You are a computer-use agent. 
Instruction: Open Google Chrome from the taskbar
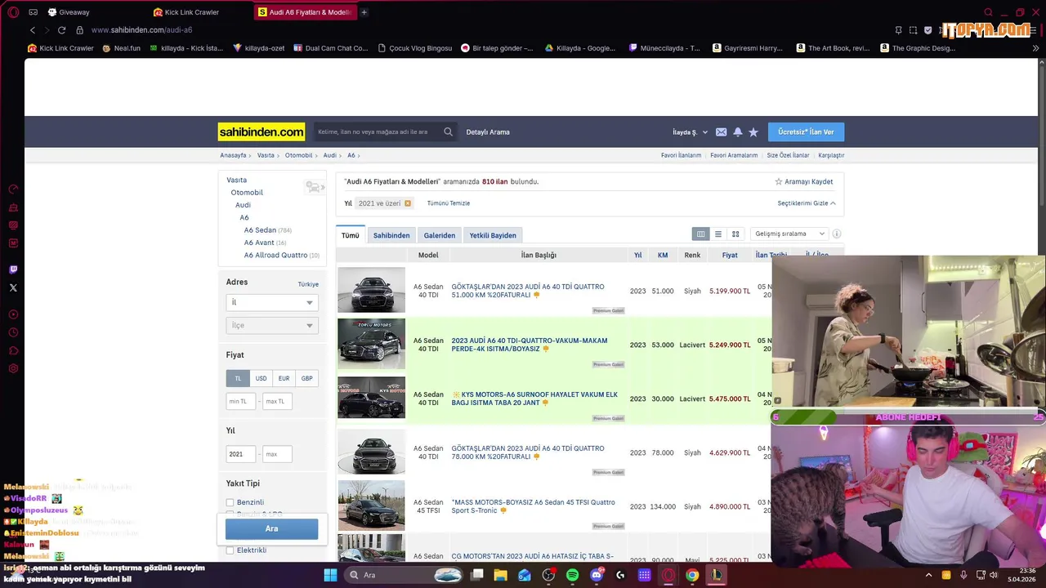pyautogui.click(x=692, y=575)
